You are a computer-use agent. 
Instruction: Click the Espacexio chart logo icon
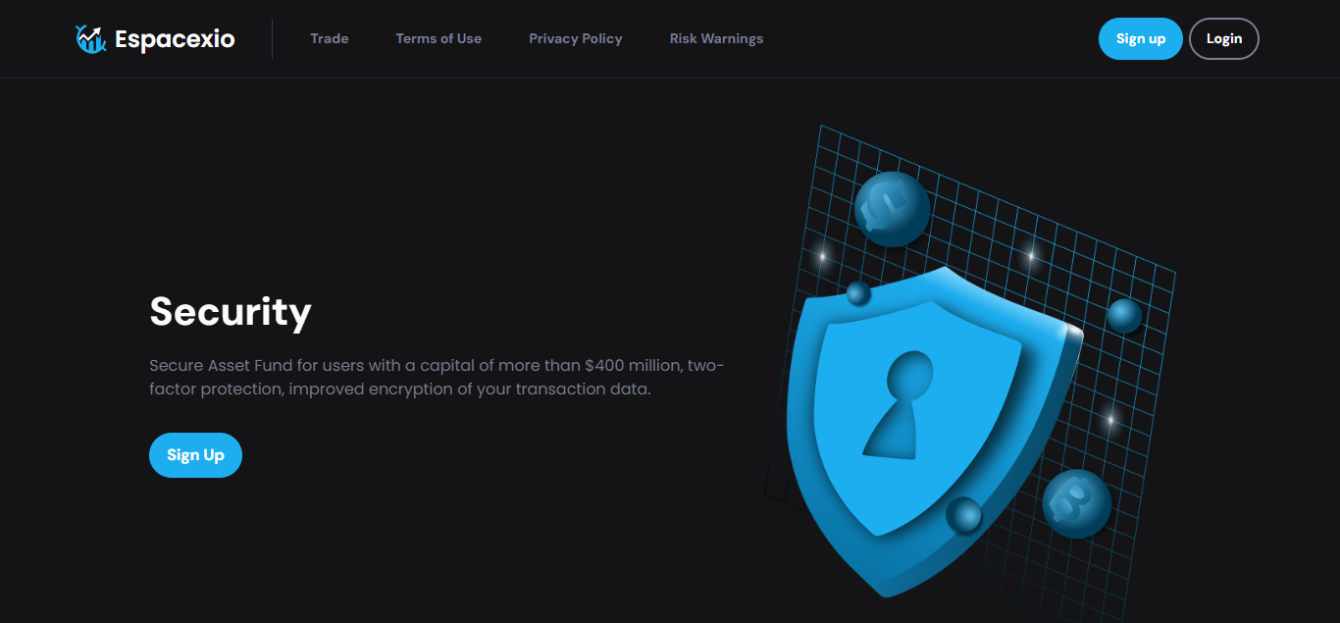(91, 39)
